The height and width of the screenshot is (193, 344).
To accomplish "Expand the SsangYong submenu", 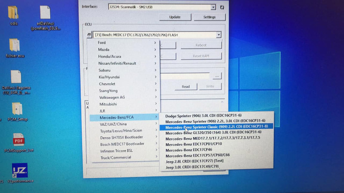I will point(125,90).
